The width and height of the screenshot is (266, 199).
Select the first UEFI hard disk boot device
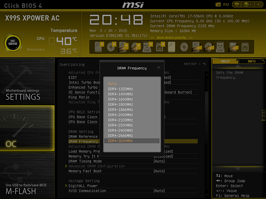(99, 47)
